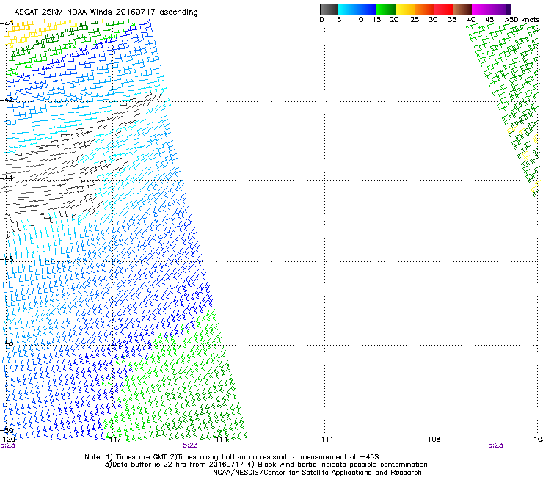Click the '-44' latitude axis label

[7, 178]
